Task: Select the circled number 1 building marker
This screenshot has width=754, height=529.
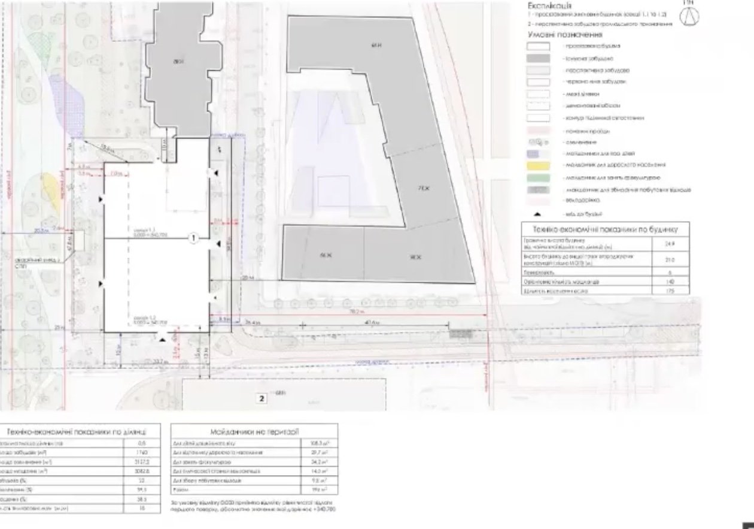Action: 193,238
